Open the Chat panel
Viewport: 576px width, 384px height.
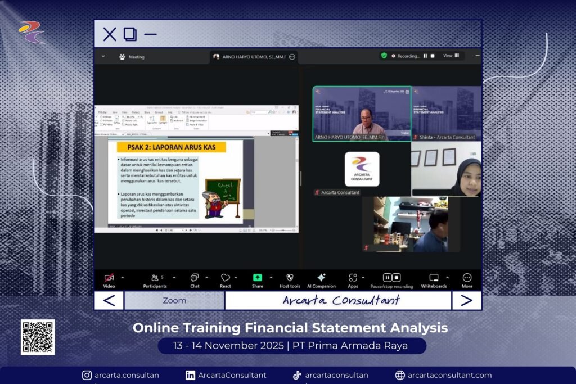[194, 278]
